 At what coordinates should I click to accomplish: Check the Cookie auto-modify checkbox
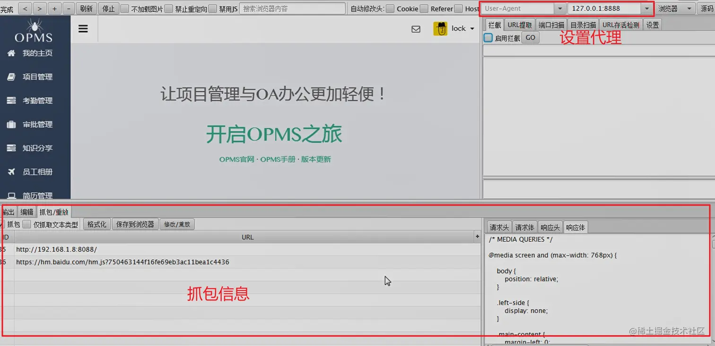391,8
